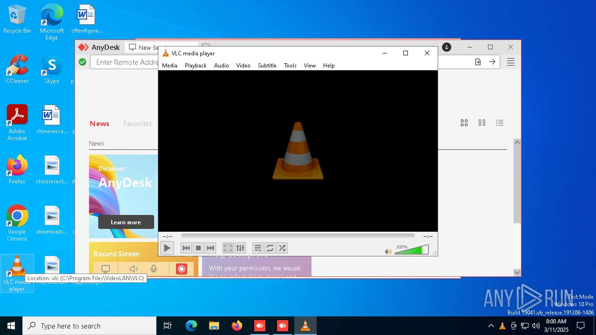Click taskbar search box
This screenshot has width=596, height=335.
coord(89,326)
